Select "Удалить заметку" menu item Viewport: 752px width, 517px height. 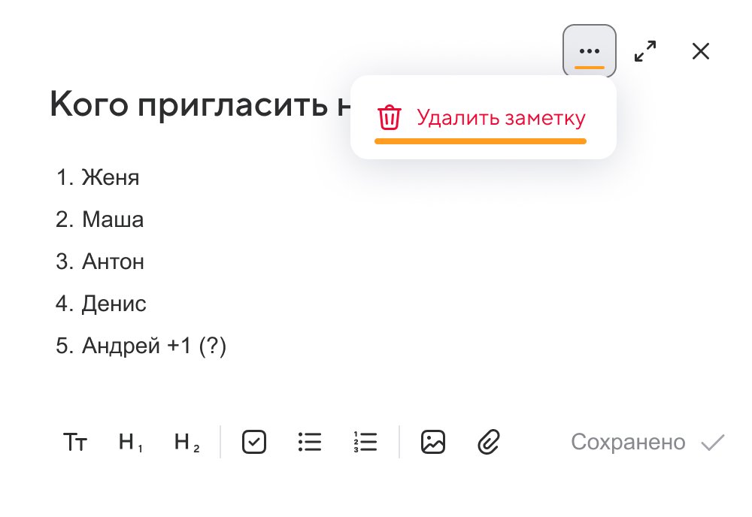[x=501, y=118]
